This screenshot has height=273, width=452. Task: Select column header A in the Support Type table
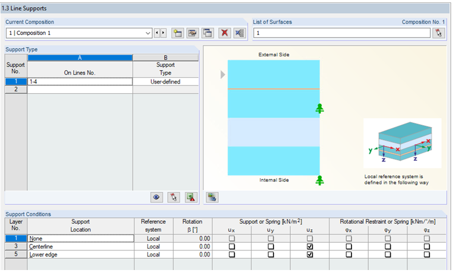(x=80, y=58)
